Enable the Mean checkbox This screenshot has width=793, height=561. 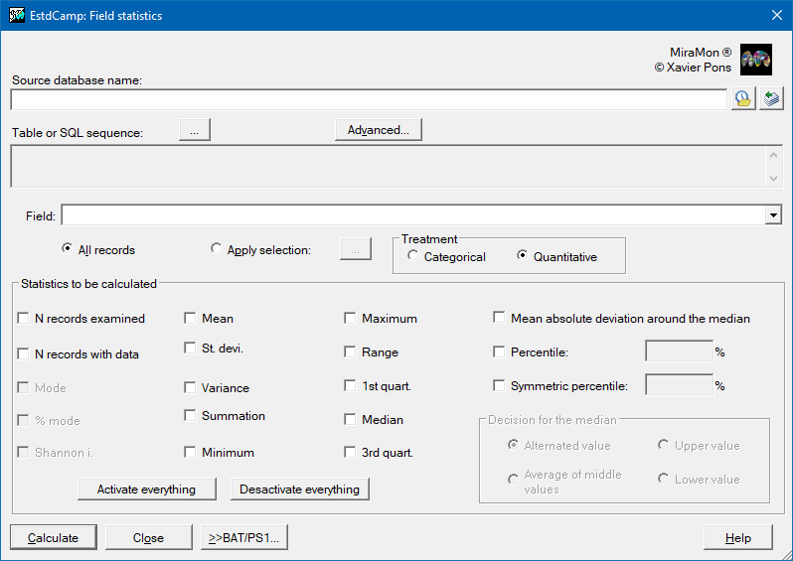pyautogui.click(x=191, y=319)
